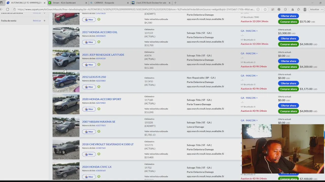Open thumbnail photo of 2018 Chevrolet Silverado
Image resolution: width=325 pixels, height=182 pixels.
[x=66, y=150]
